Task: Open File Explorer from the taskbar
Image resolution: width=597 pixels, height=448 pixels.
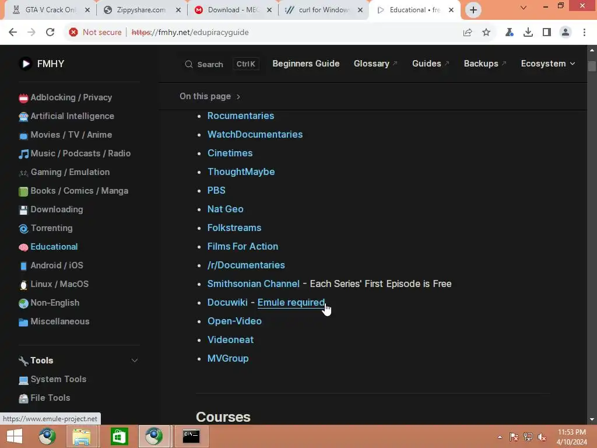Action: [x=82, y=436]
